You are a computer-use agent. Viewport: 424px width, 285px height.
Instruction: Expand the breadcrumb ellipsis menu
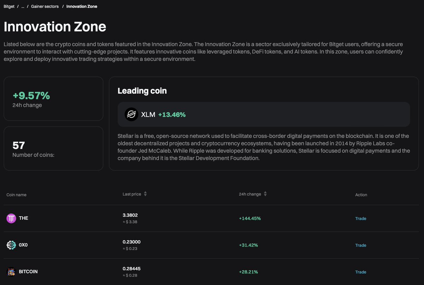click(x=22, y=6)
